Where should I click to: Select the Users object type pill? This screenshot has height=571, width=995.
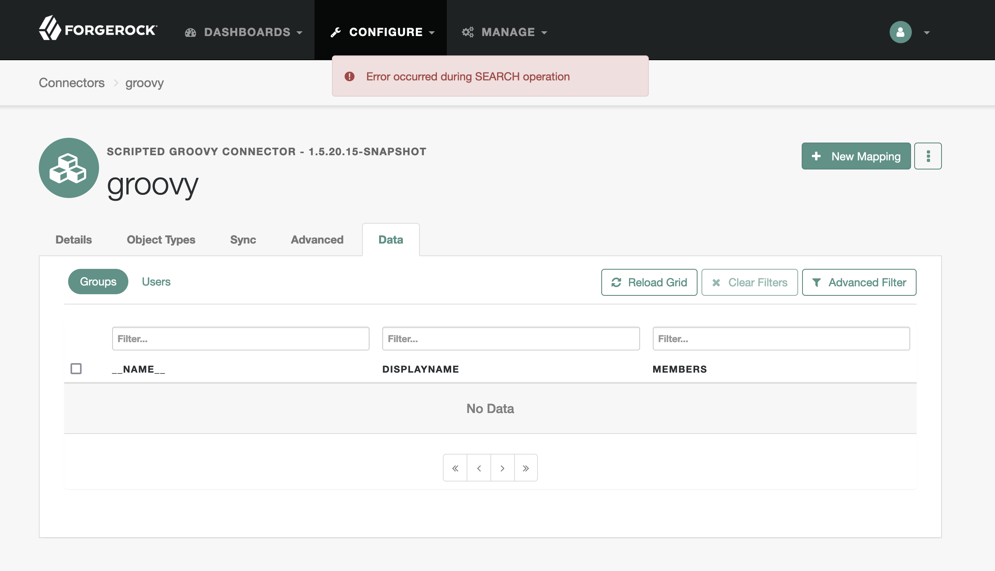156,282
